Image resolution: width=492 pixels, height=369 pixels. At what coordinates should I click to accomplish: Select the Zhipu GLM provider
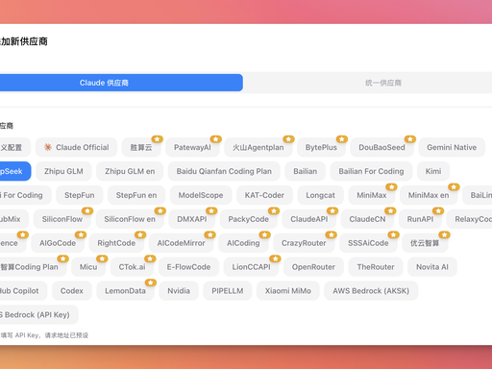[x=63, y=171]
